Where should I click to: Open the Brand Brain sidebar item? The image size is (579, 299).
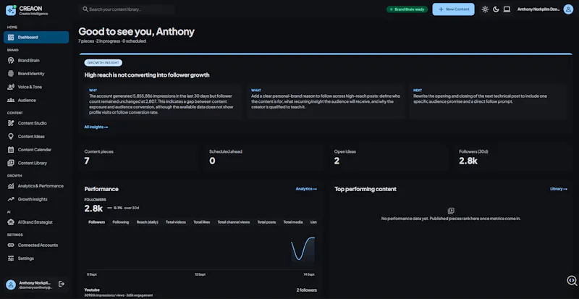click(x=36, y=60)
